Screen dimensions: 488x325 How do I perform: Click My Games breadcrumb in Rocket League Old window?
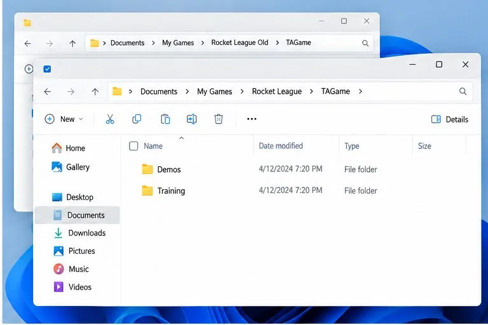[x=178, y=43]
